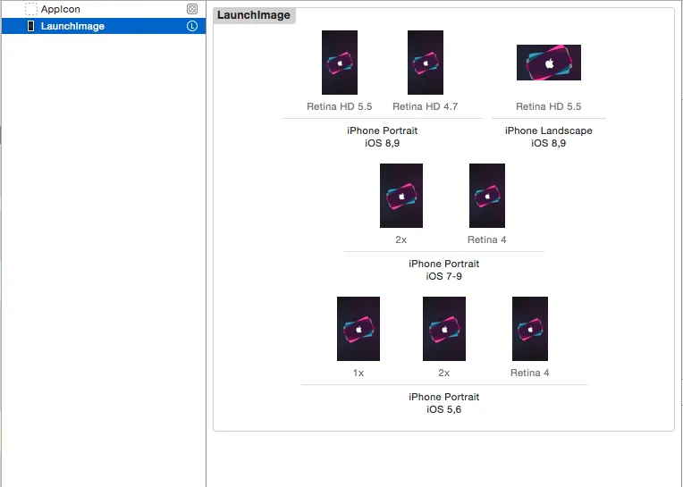
Task: Click the iPhone Portrait iOS 5,6 label
Action: point(444,403)
